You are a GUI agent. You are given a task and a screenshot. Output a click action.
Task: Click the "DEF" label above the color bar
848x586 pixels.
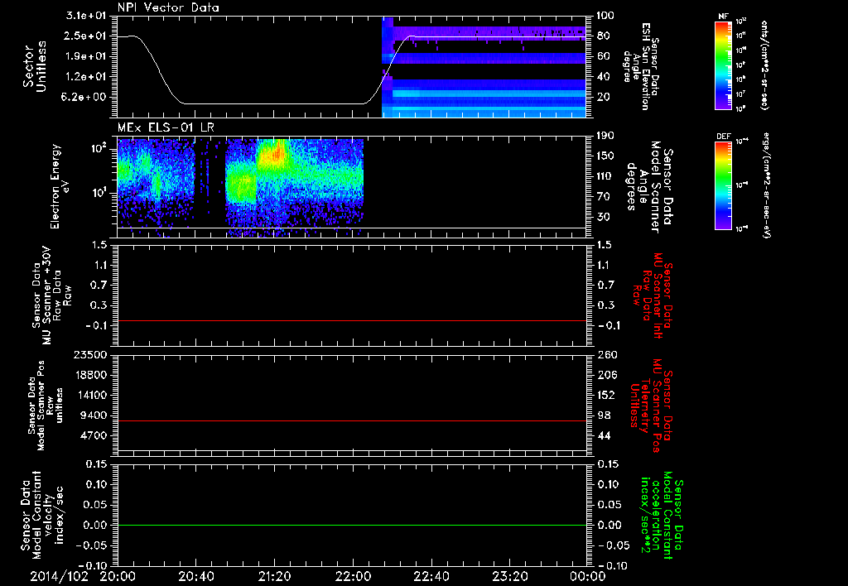click(x=724, y=137)
